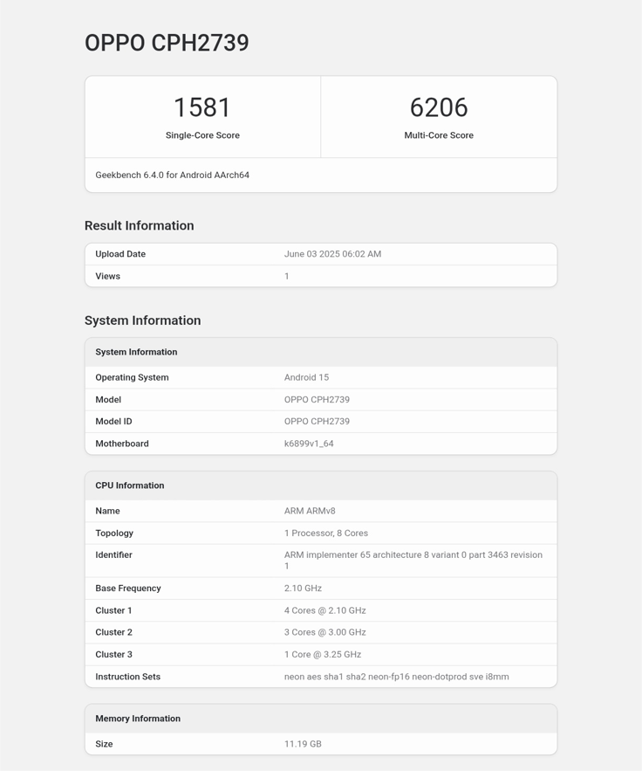Viewport: 642px width, 771px height.
Task: Click the Views row label
Action: point(107,276)
